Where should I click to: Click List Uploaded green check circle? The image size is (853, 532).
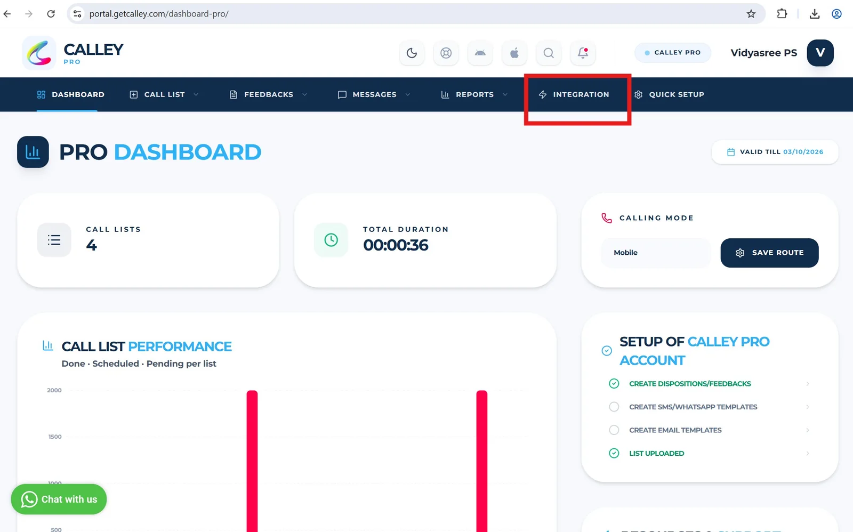614,453
